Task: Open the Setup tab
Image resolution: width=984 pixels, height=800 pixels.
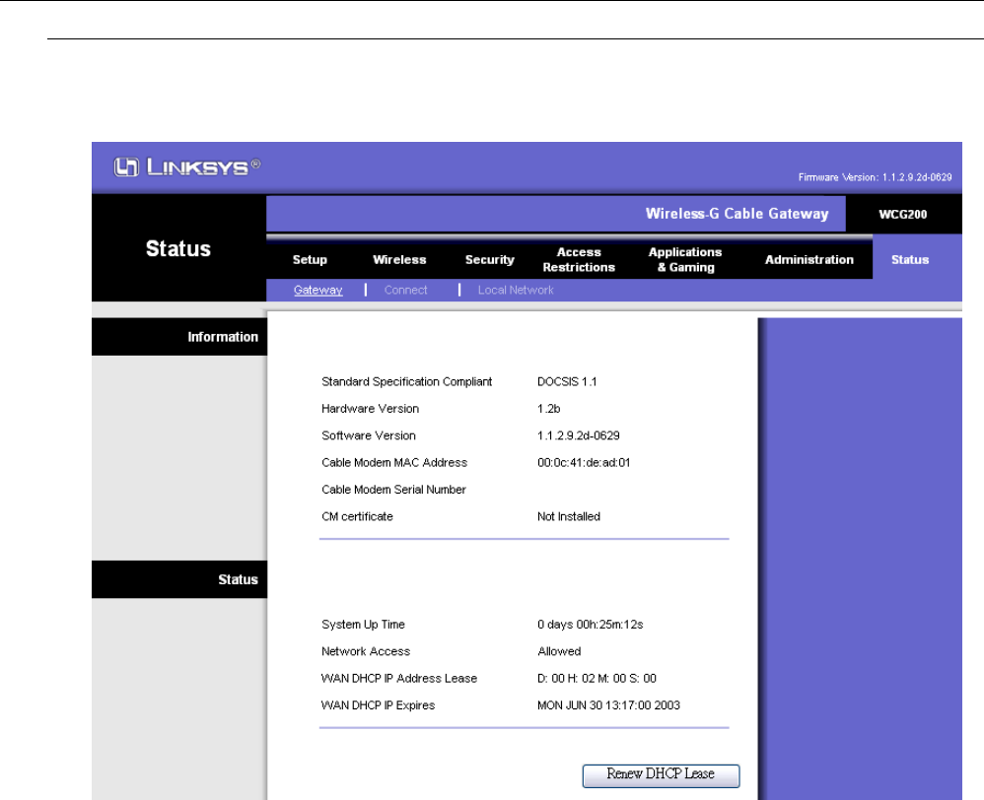Action: (310, 259)
